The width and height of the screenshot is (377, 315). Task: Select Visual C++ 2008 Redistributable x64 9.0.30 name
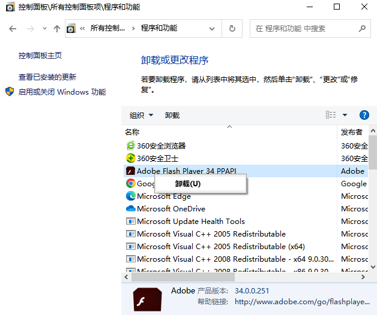235,259
